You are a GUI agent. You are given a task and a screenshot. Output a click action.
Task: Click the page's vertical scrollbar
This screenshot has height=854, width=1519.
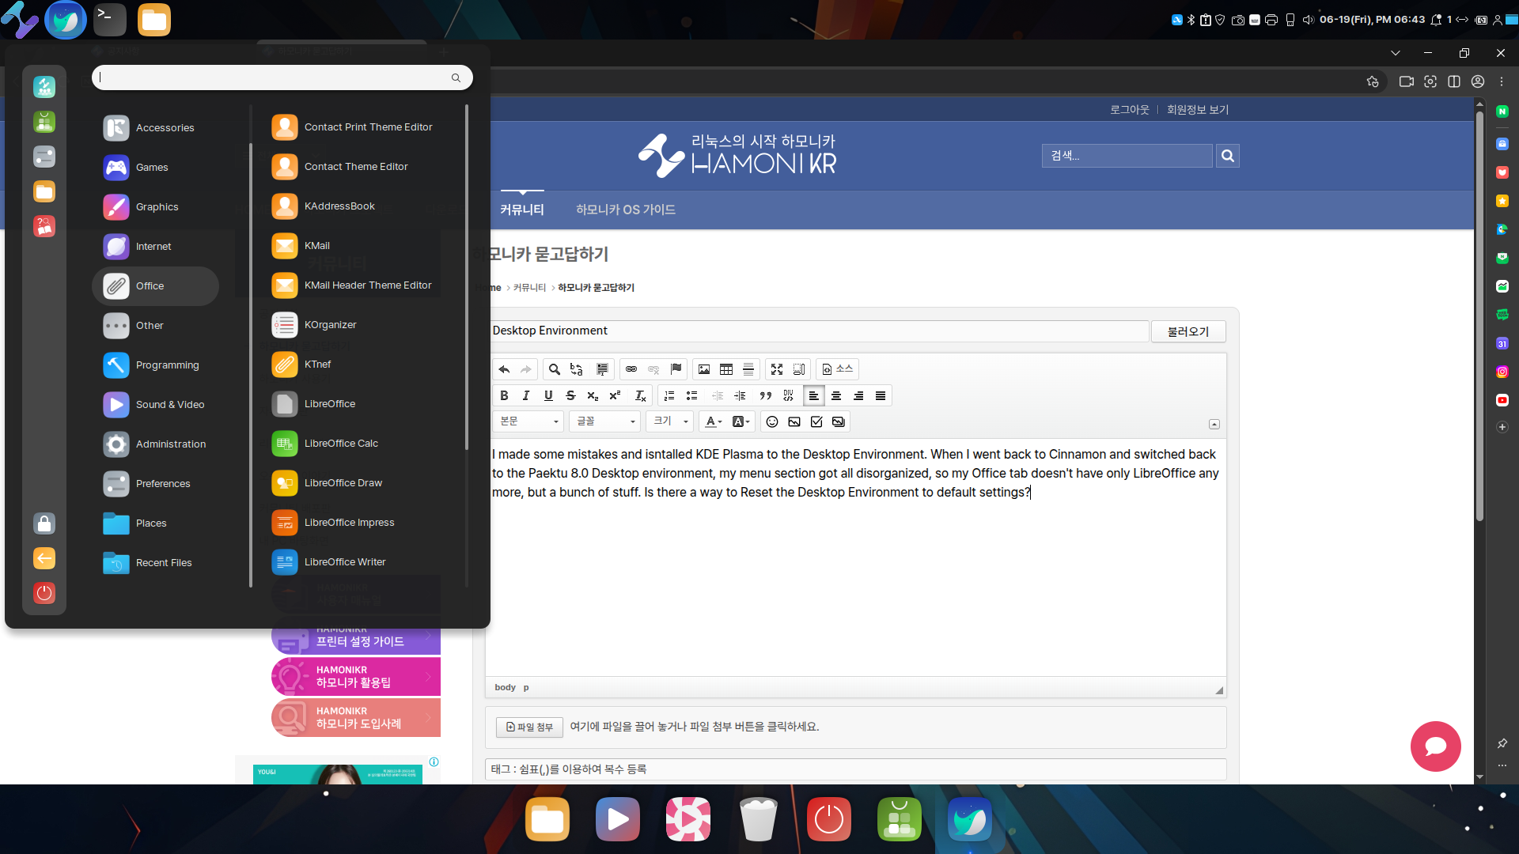1479,316
